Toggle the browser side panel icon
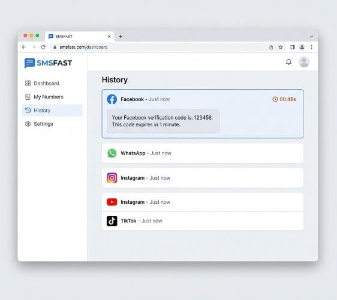 [x=292, y=47]
